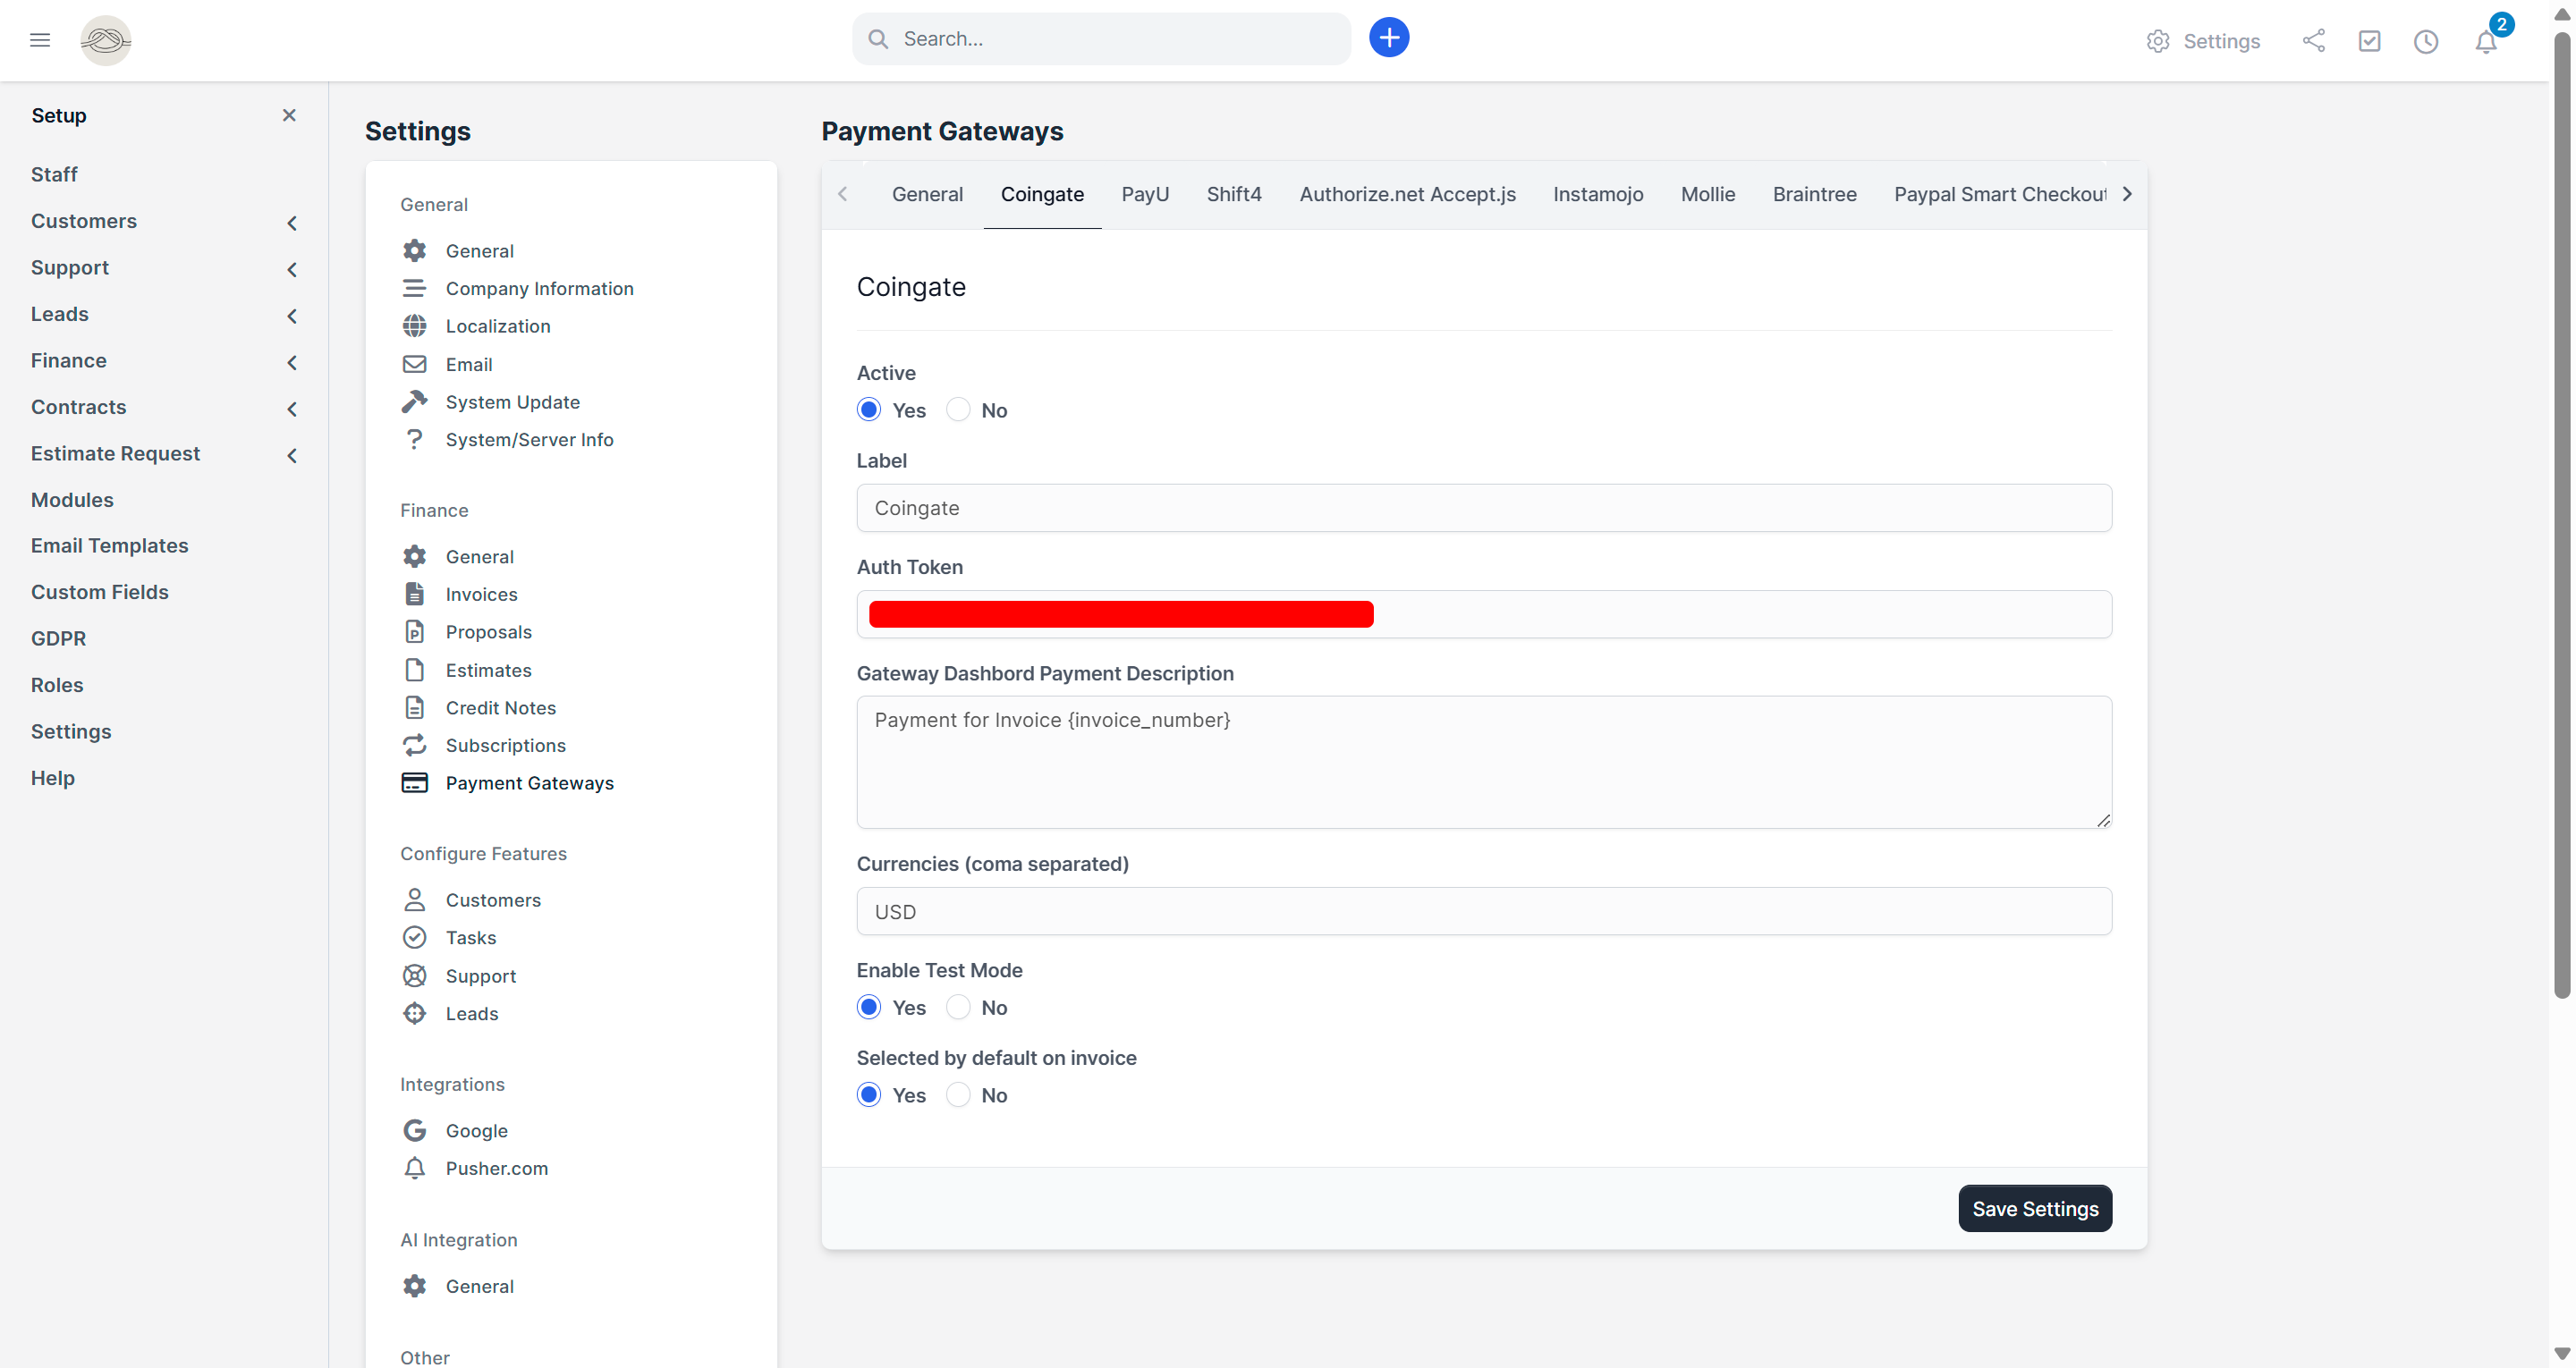Switch to the Braintree gateway tab

pos(1815,194)
